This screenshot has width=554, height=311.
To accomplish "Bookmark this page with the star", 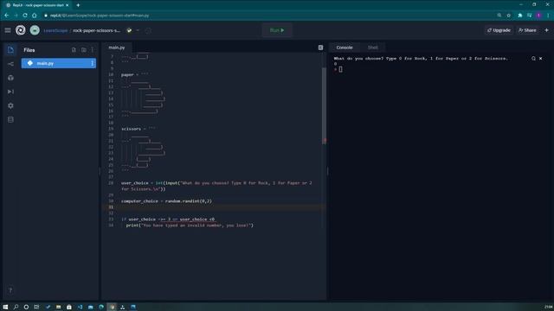I will click(509, 16).
